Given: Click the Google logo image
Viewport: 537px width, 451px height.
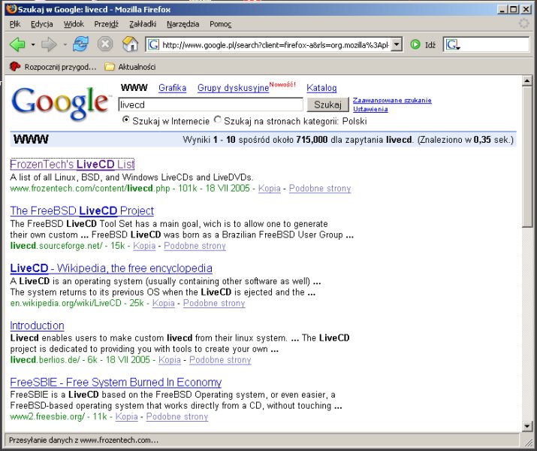Looking at the screenshot, I should [x=61, y=103].
